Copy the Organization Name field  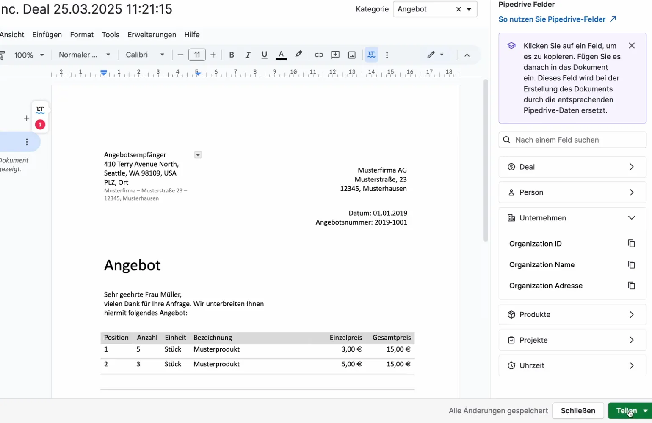click(631, 265)
